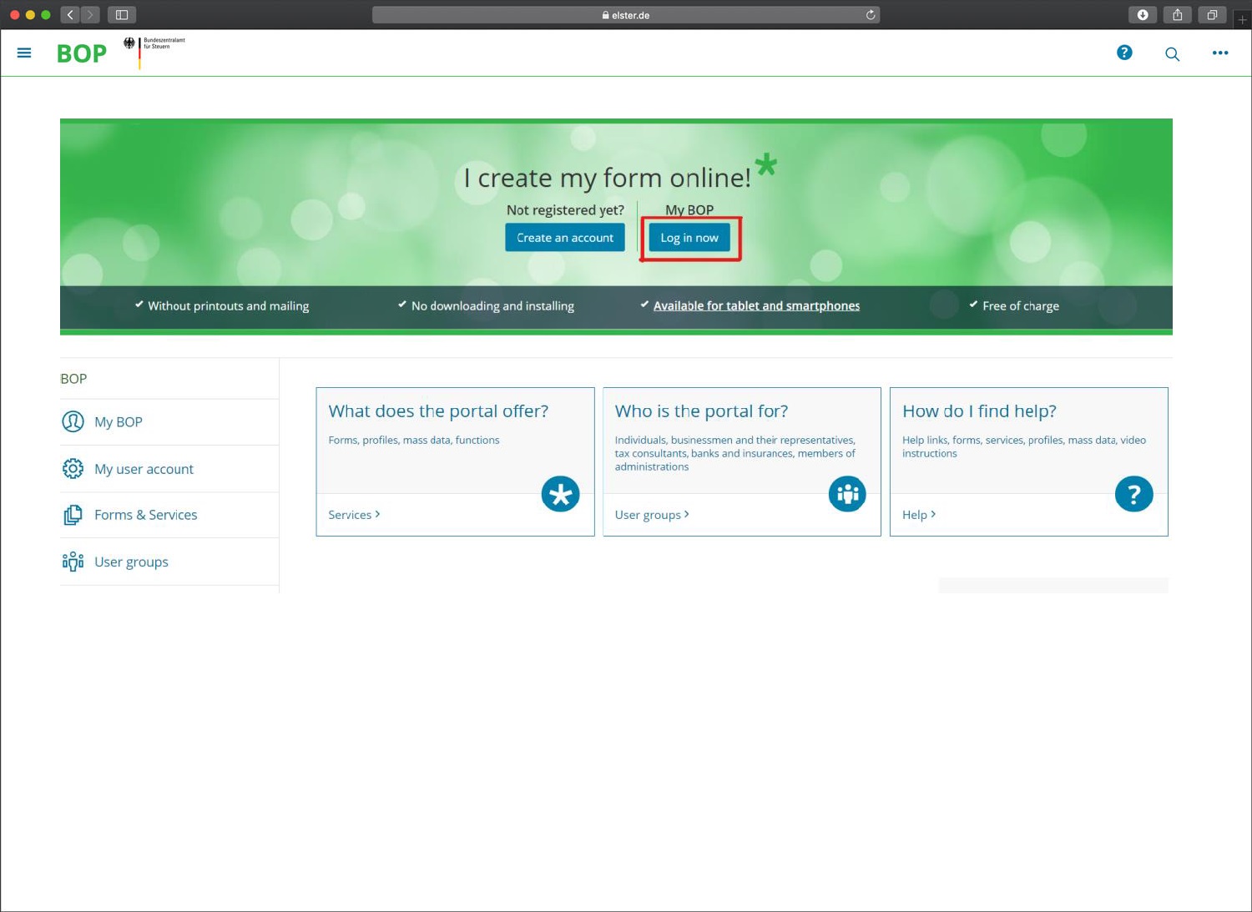Screen dimensions: 1252x912
Task: Click the BOP logo
Action: coord(82,53)
